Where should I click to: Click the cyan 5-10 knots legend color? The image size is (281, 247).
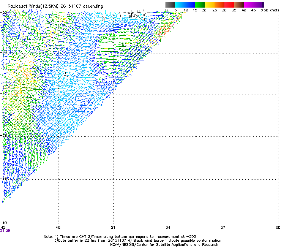pyautogui.click(x=180, y=5)
